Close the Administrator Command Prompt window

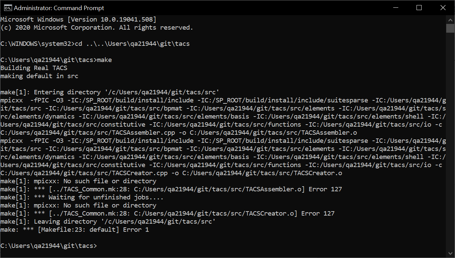443,8
